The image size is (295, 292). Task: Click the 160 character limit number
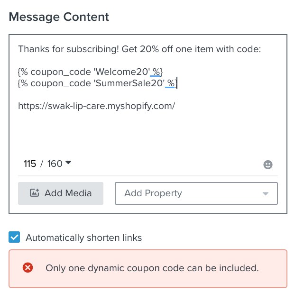55,164
